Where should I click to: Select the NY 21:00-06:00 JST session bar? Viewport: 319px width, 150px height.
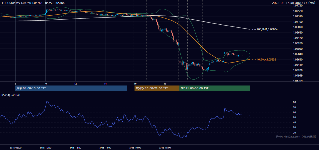pos(215,88)
